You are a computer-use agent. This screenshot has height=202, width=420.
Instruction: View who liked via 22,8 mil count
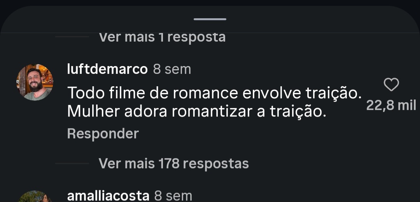[x=391, y=105]
